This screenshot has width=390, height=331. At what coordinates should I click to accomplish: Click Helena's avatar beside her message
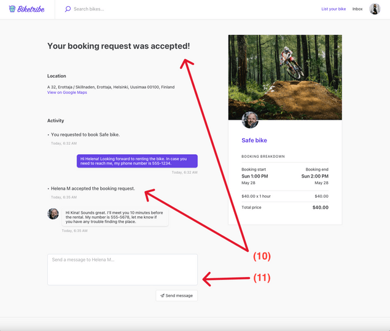pos(53,214)
